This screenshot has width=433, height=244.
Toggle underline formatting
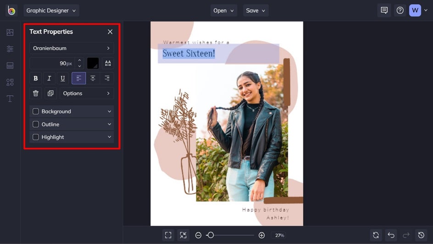point(63,78)
